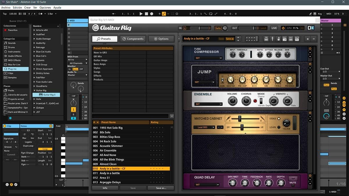Open the Archivo menu
This screenshot has height=196, width=349.
(6, 8)
